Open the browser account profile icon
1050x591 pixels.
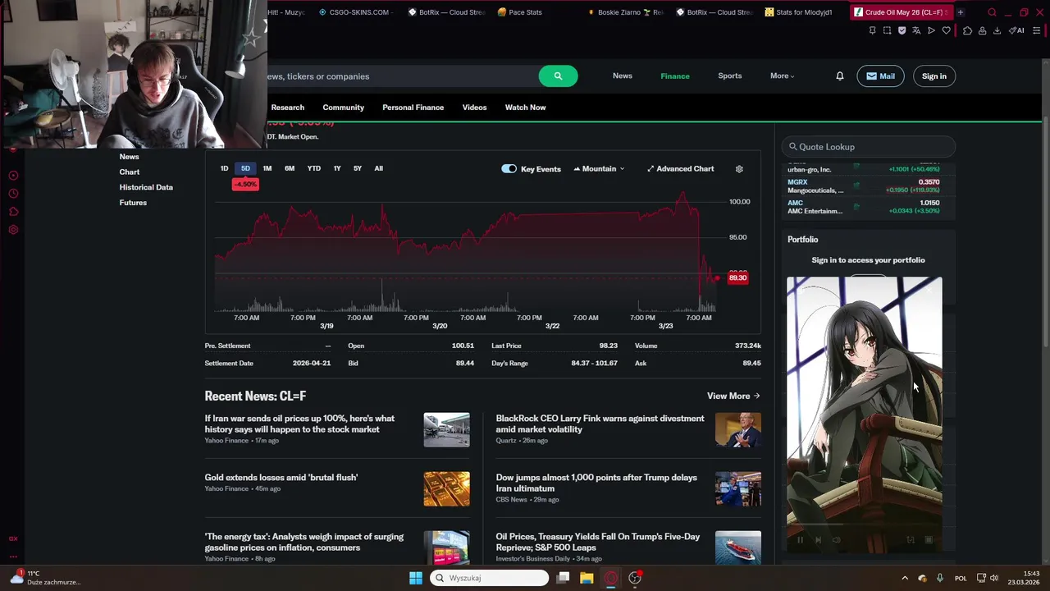tap(982, 30)
